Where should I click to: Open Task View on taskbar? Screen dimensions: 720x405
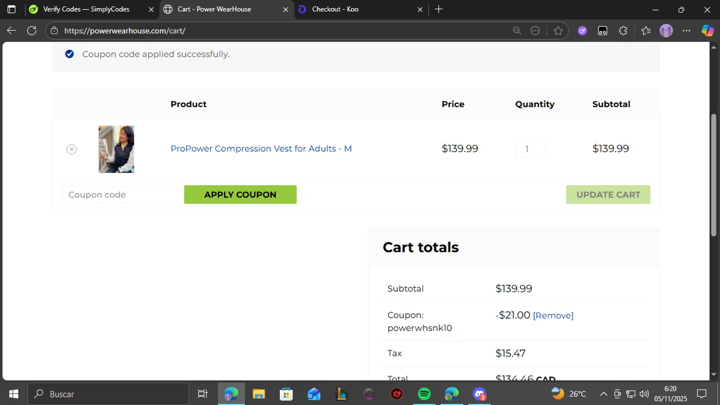[x=203, y=394]
